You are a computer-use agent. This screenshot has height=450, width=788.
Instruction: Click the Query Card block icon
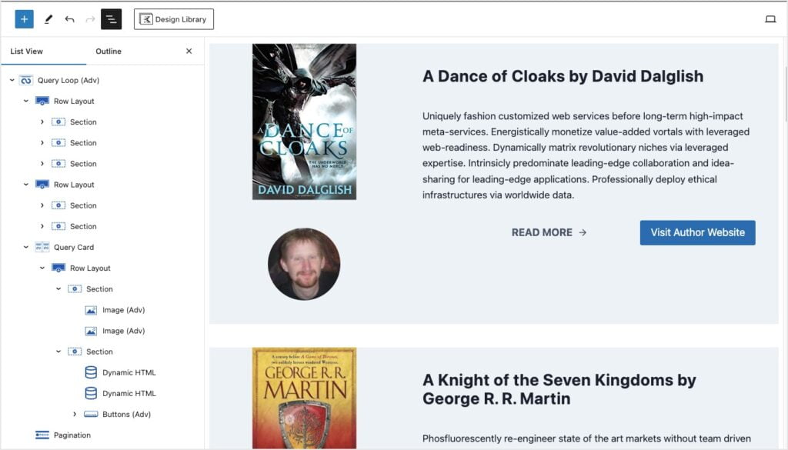pos(42,247)
